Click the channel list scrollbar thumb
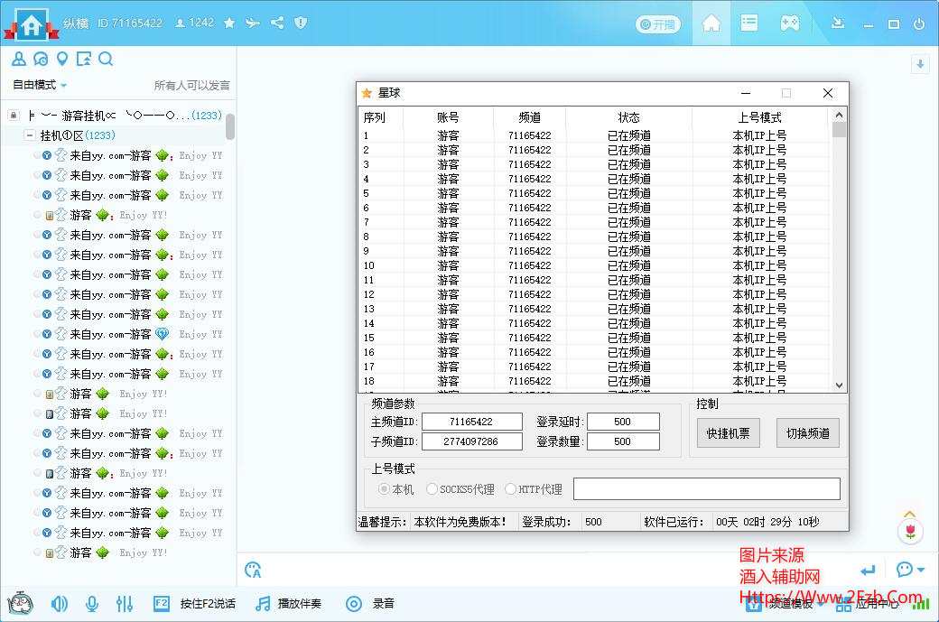The height and width of the screenshot is (622, 939). (x=230, y=126)
